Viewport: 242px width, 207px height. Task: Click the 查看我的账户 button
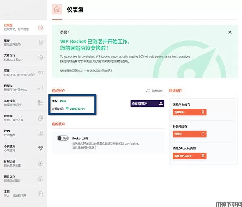coord(147,103)
